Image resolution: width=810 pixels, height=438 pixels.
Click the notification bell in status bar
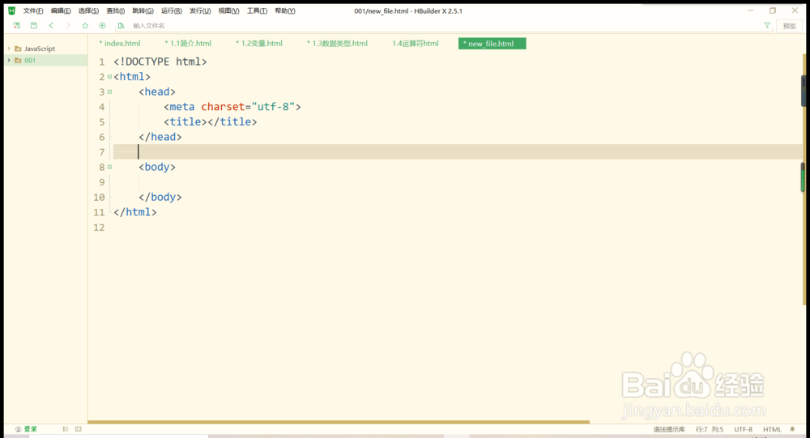click(792, 429)
